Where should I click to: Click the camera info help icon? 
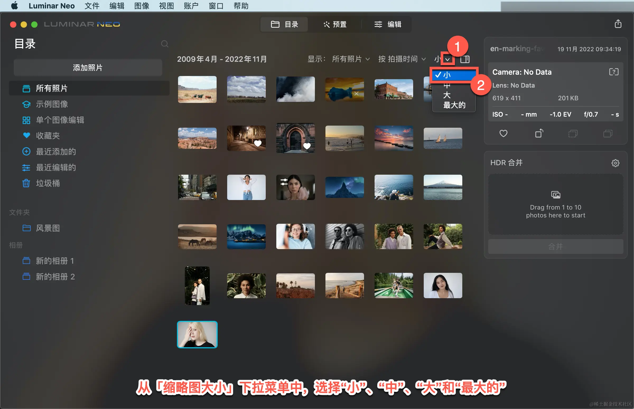[x=614, y=72]
